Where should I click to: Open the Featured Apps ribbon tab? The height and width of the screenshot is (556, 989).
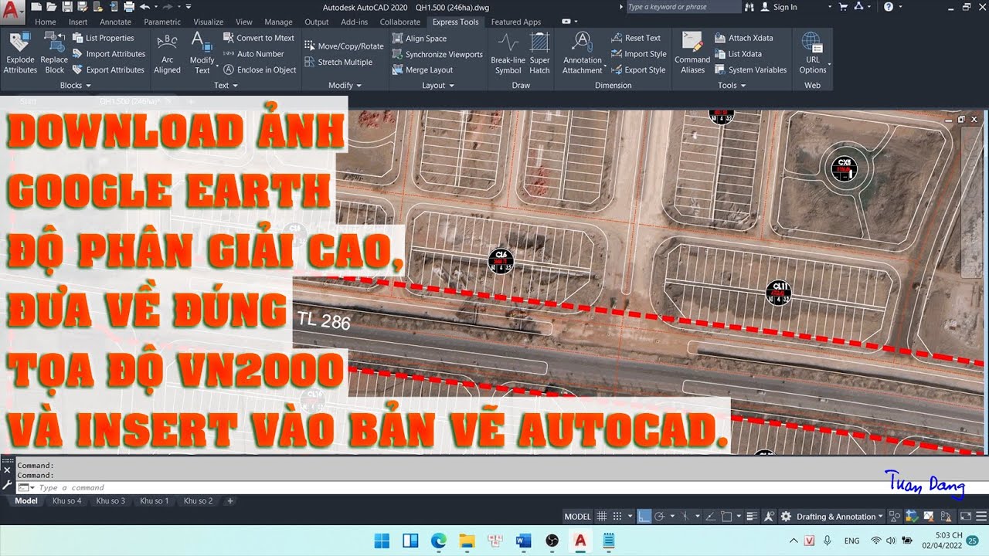(x=516, y=22)
